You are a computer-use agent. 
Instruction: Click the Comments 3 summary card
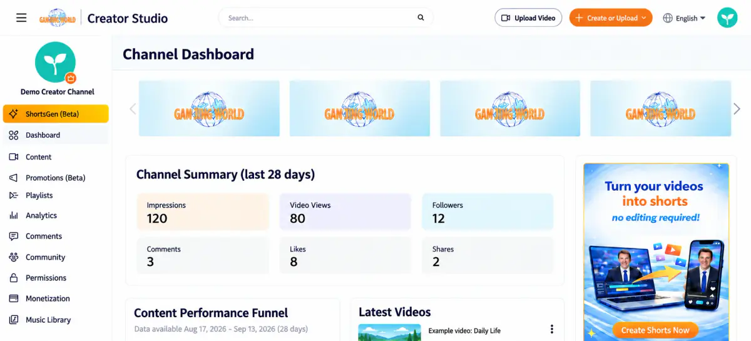click(x=203, y=255)
